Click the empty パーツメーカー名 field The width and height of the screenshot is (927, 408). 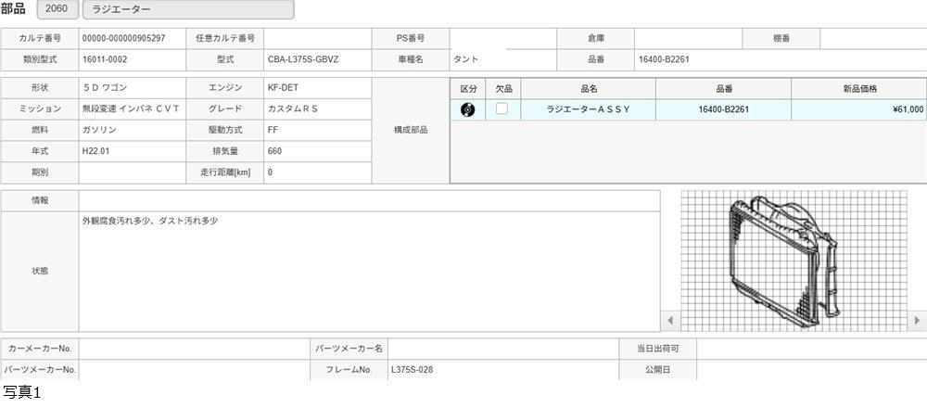click(502, 349)
